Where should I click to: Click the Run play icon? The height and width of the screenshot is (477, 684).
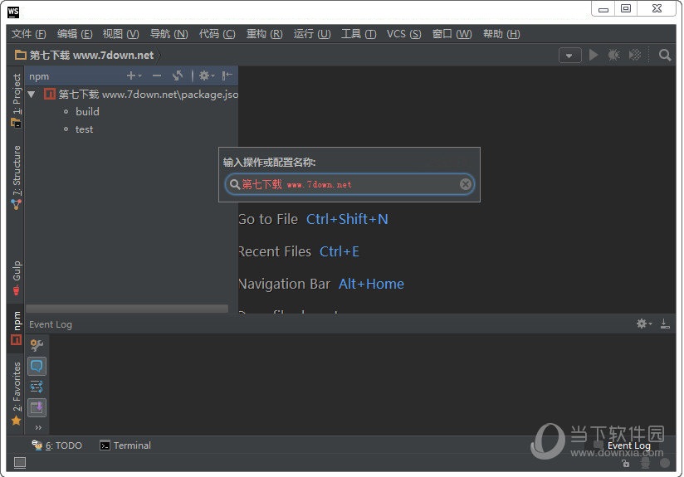[x=594, y=55]
